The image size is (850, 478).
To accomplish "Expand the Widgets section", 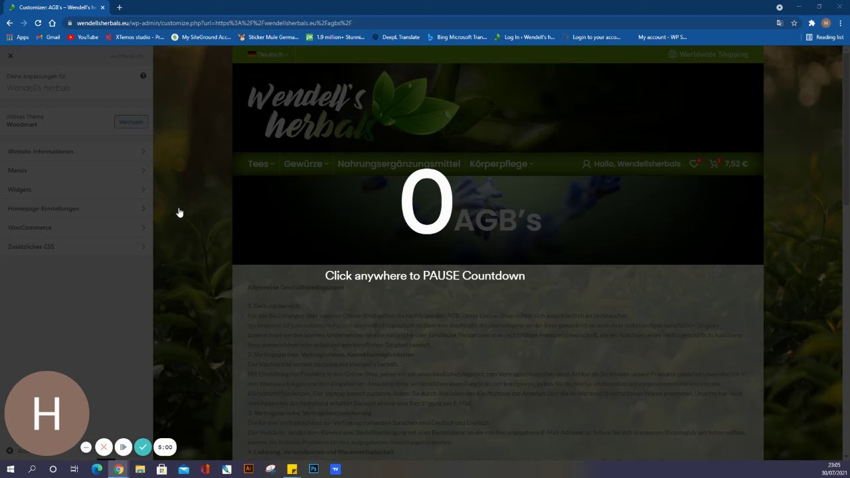I will click(x=76, y=190).
